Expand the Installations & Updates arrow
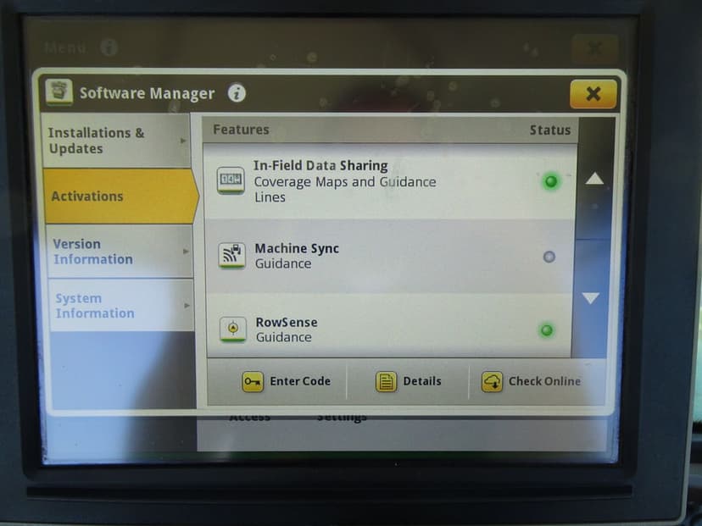 [x=185, y=140]
